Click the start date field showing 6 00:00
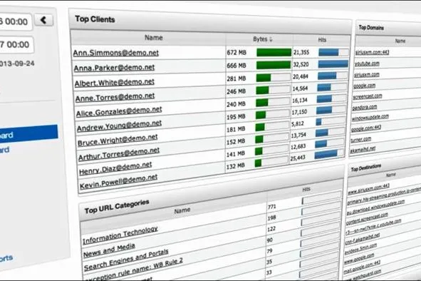 click(x=15, y=21)
